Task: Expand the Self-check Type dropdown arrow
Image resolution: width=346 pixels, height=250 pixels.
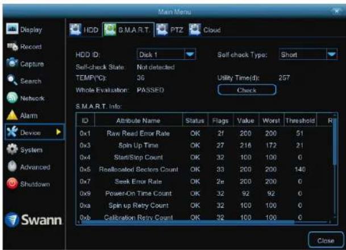Action: click(332, 54)
